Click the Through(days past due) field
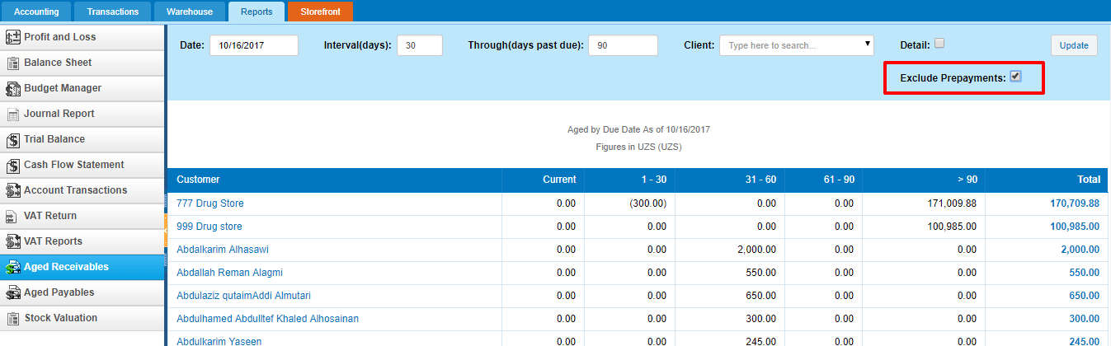 point(623,45)
